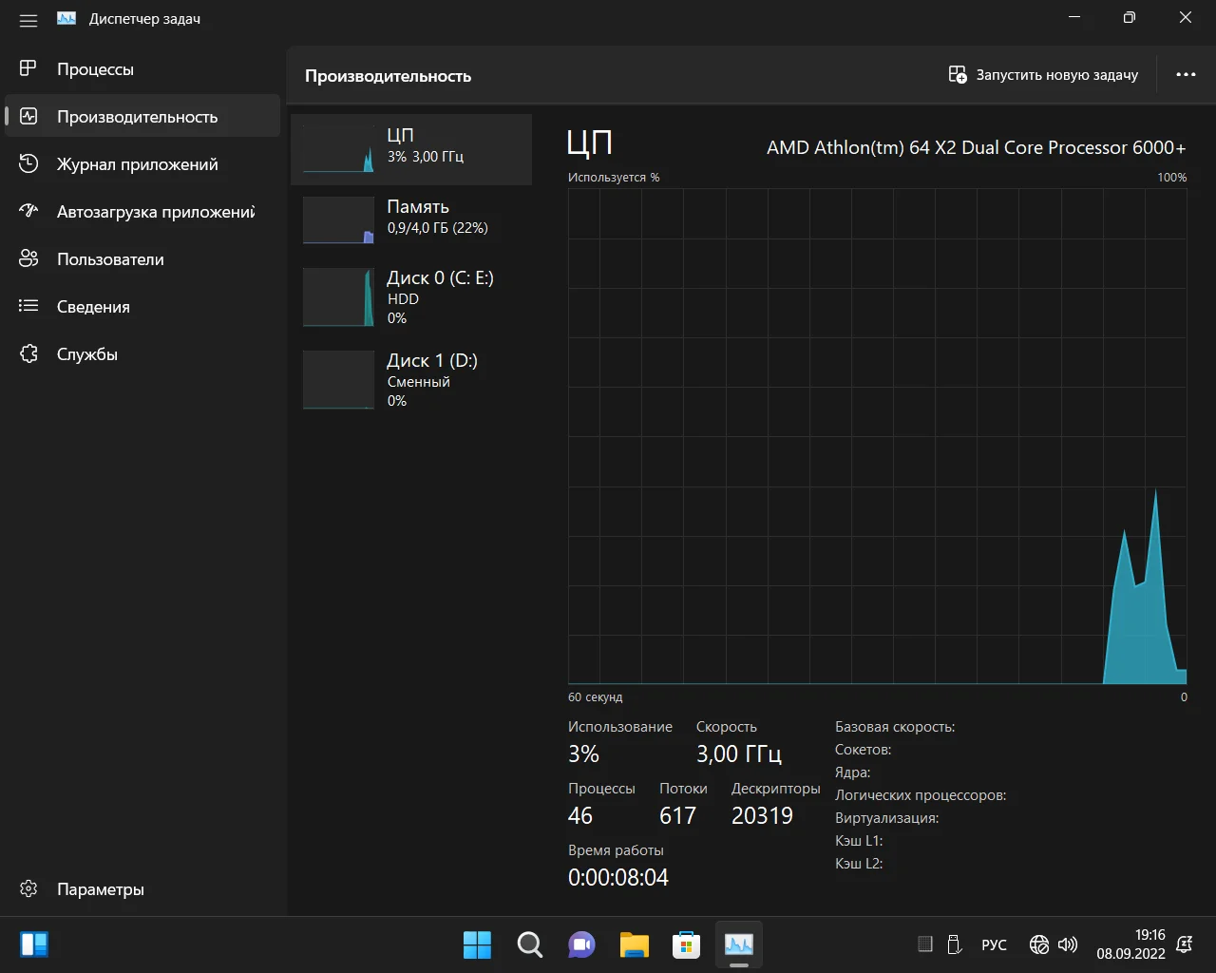
Task: Switch the РУС input language indicator
Action: coord(994,944)
